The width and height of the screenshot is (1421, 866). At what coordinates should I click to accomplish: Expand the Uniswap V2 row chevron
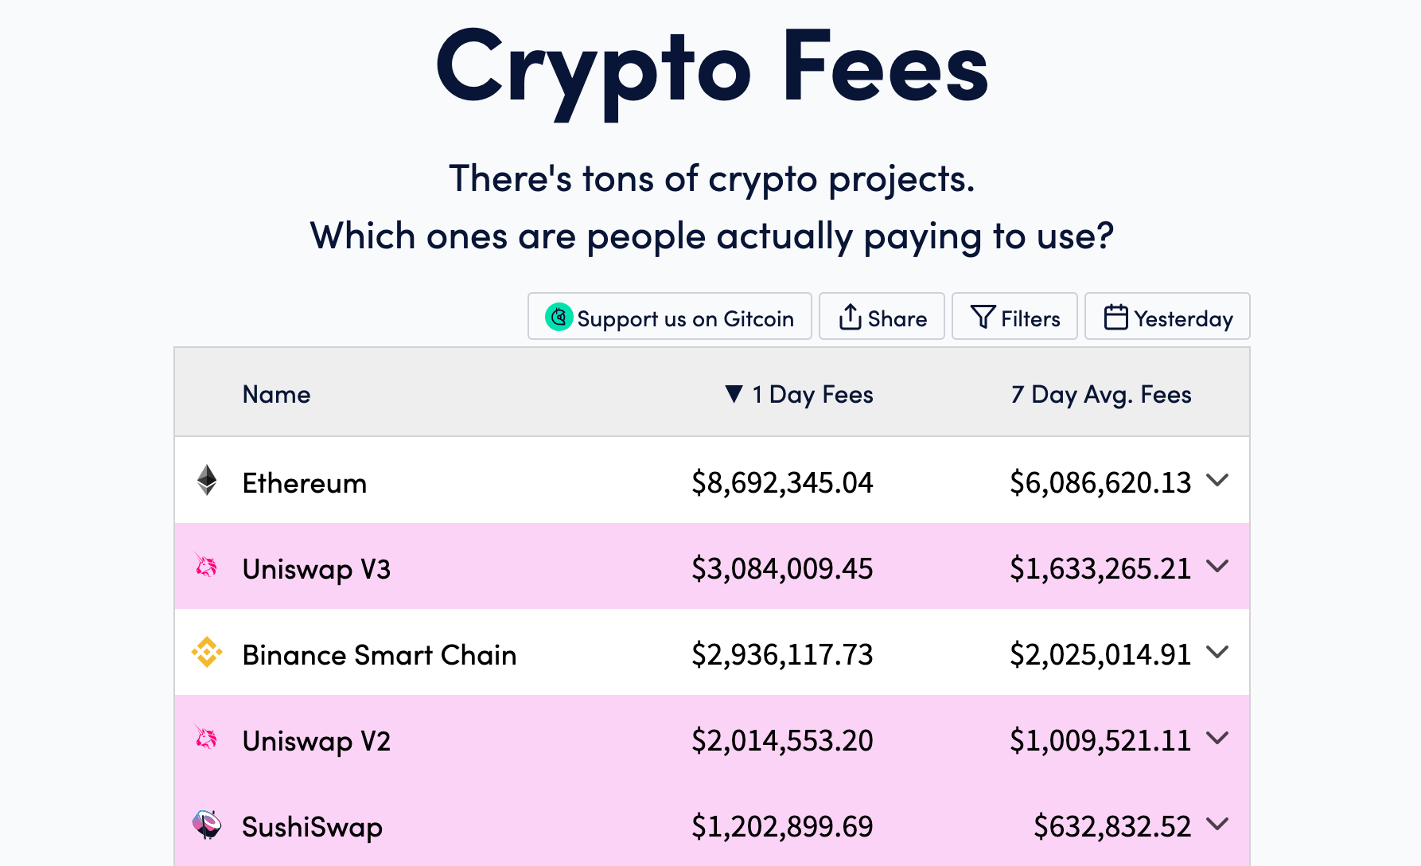[1217, 738]
